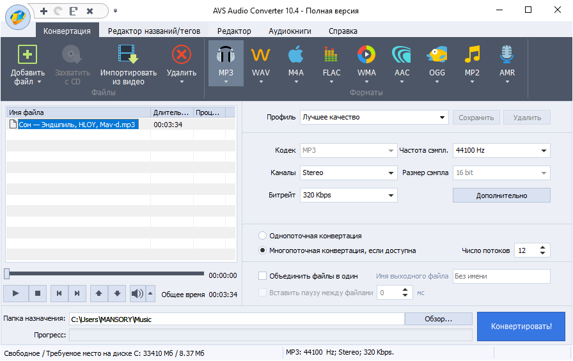Click the output file name field 'Без имени'
573x361 pixels.
501,276
